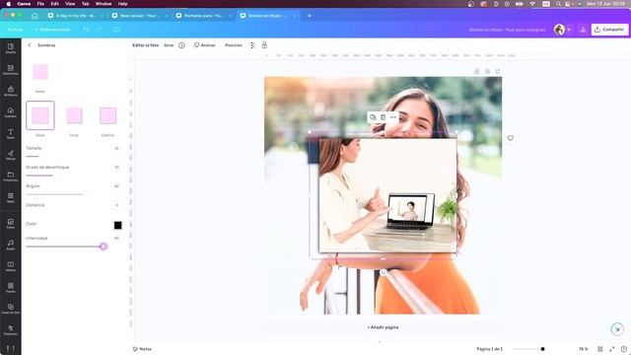631x355 pixels.
Task: Click the Compartir share button
Action: (609, 30)
